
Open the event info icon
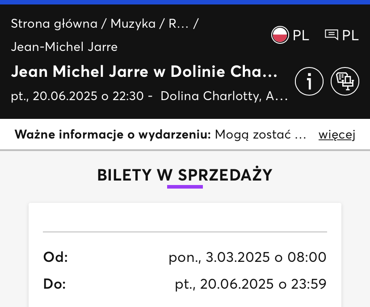pos(309,81)
